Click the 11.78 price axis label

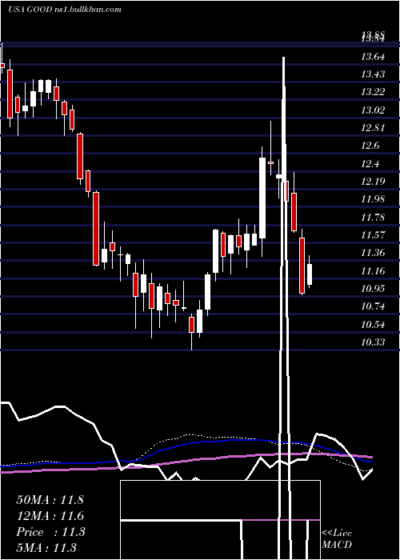[x=373, y=217]
